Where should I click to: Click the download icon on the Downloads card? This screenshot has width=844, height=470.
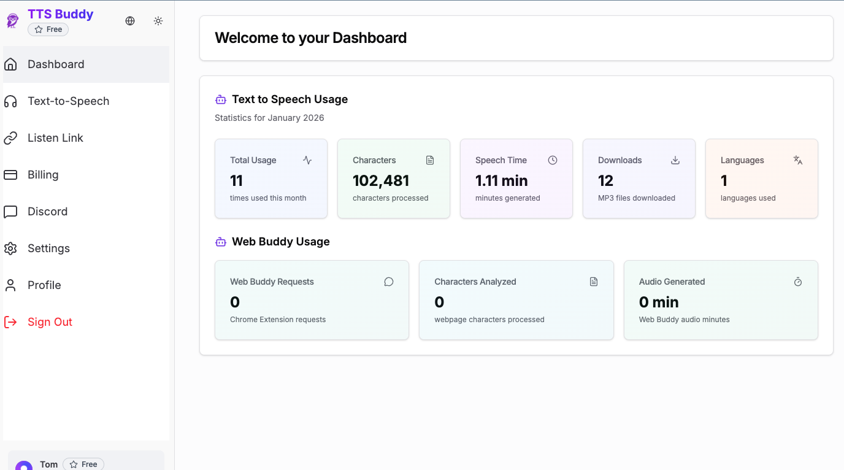coord(675,160)
